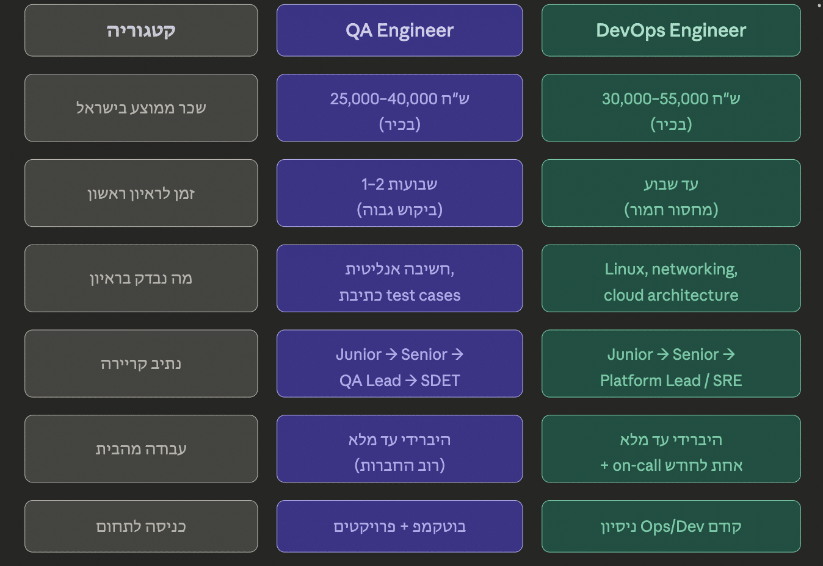The width and height of the screenshot is (823, 566).
Task: Click the on-call אחת לחודש cell
Action: coord(671,449)
